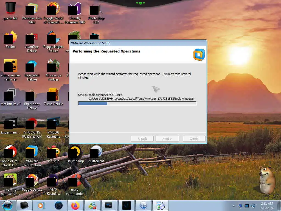Image resolution: width=281 pixels, height=211 pixels.
Task: Select Peggle Nights Deluxe desktop icon
Action: tap(53, 41)
